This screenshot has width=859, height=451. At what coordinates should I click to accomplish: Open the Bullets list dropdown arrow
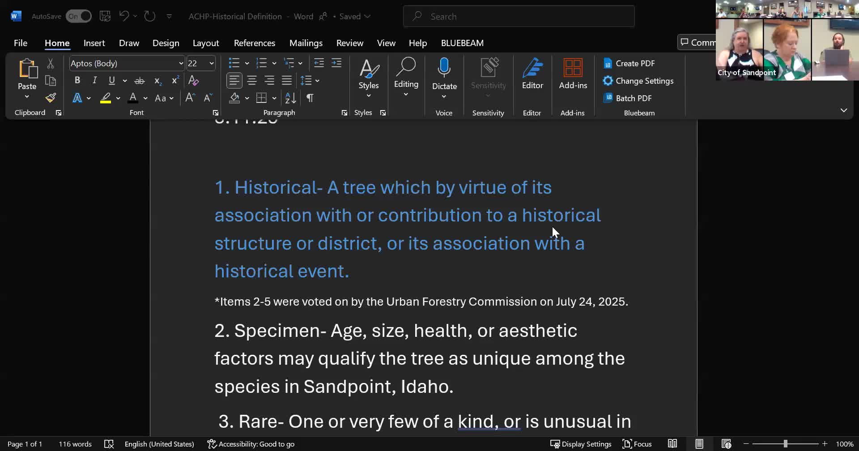point(247,64)
